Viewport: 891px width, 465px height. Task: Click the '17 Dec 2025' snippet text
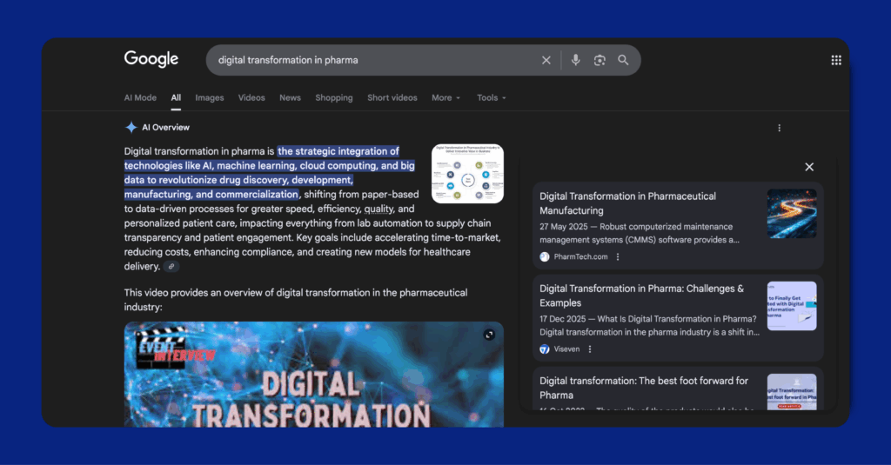[x=563, y=319]
